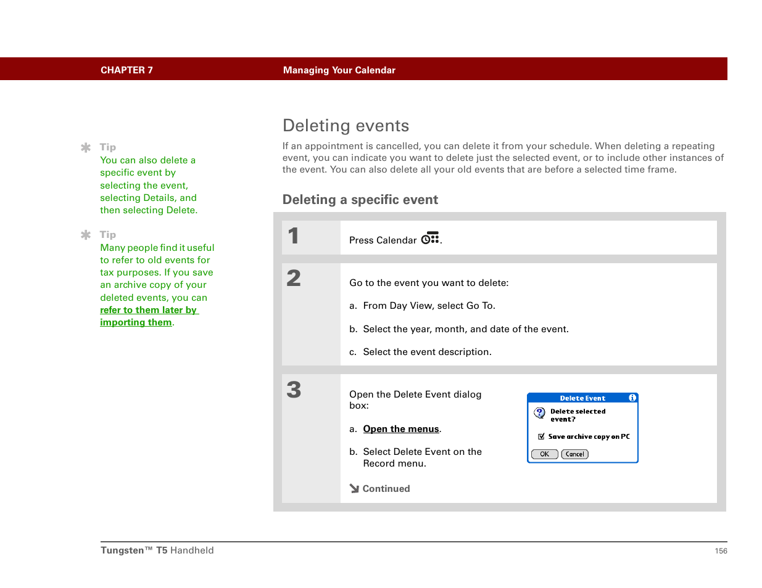Click 'Select the event description.' line
The height and width of the screenshot is (588, 762).
428,352
